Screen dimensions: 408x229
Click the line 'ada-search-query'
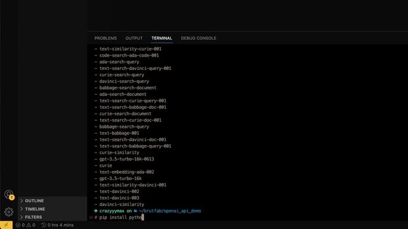click(x=119, y=62)
